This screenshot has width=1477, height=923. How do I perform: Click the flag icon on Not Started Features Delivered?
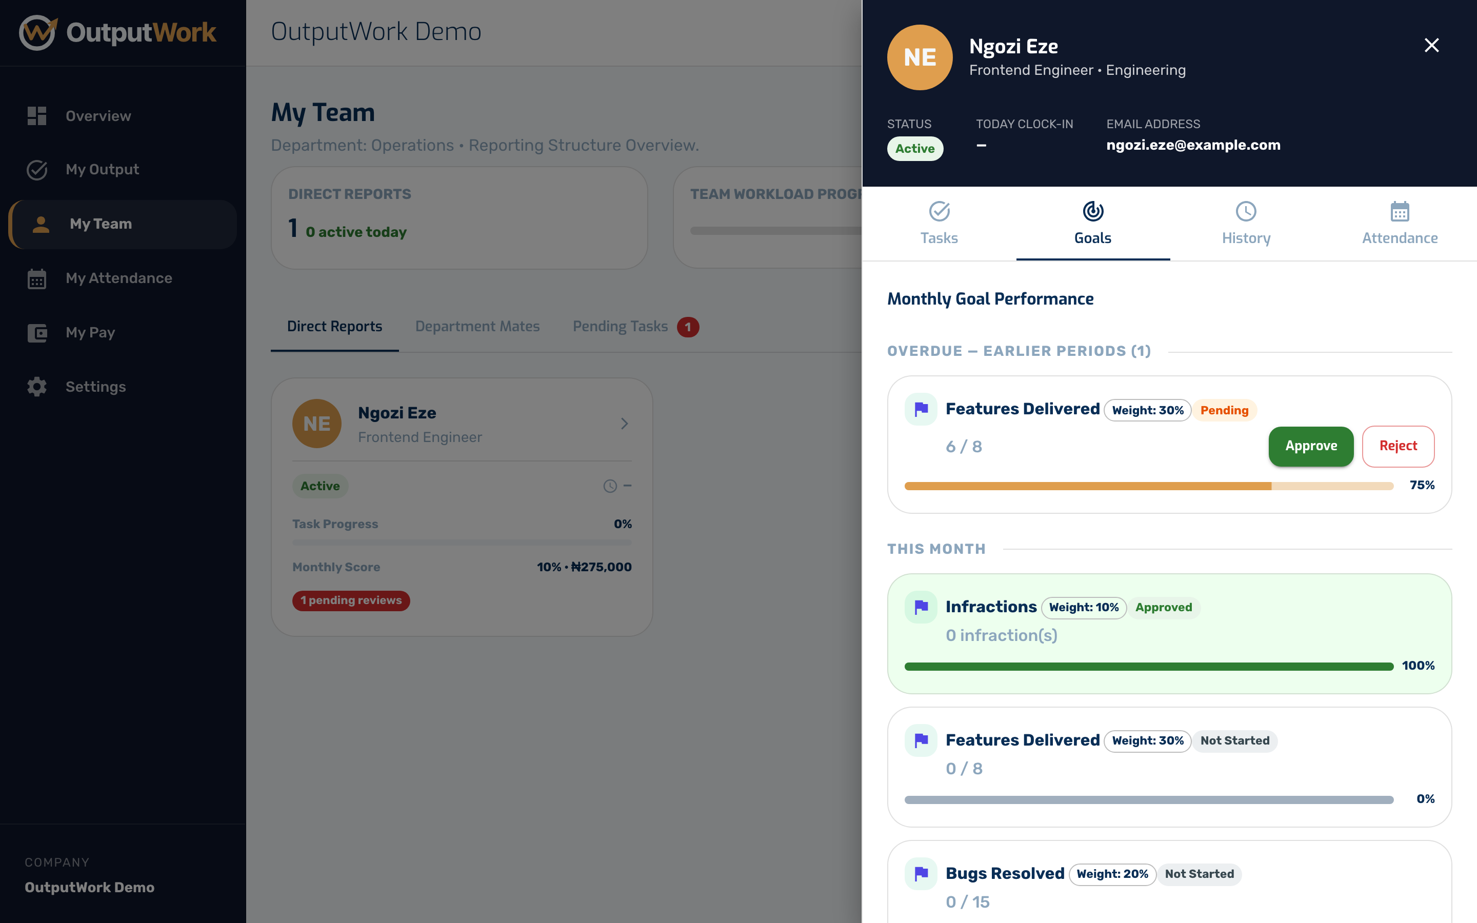pyautogui.click(x=921, y=740)
